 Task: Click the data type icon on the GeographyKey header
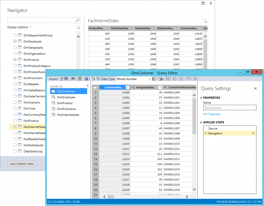[133, 87]
